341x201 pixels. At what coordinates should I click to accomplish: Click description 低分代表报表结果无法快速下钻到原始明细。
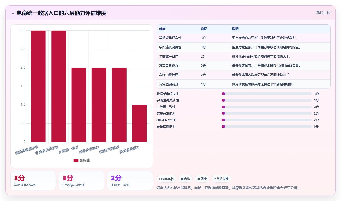[x=263, y=84]
